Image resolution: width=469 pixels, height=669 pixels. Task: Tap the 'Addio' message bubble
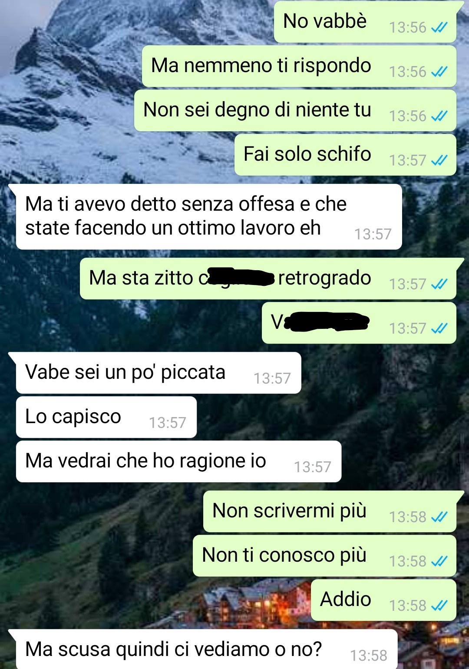pyautogui.click(x=383, y=600)
